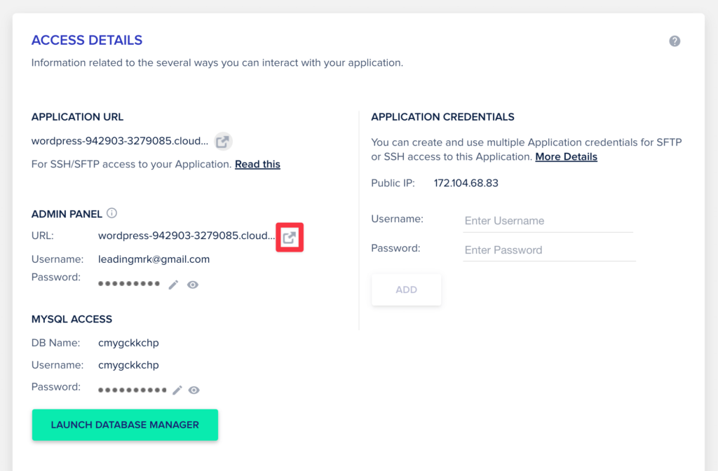Focus the Enter Password field
The image size is (718, 471).
click(550, 250)
